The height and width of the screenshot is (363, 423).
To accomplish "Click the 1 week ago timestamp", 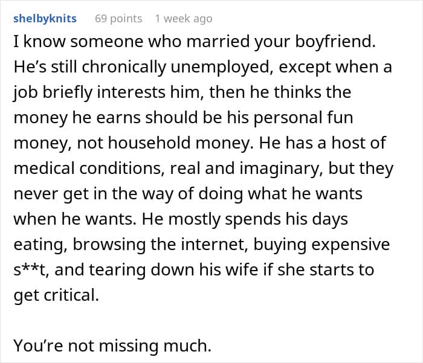I will 184,19.
